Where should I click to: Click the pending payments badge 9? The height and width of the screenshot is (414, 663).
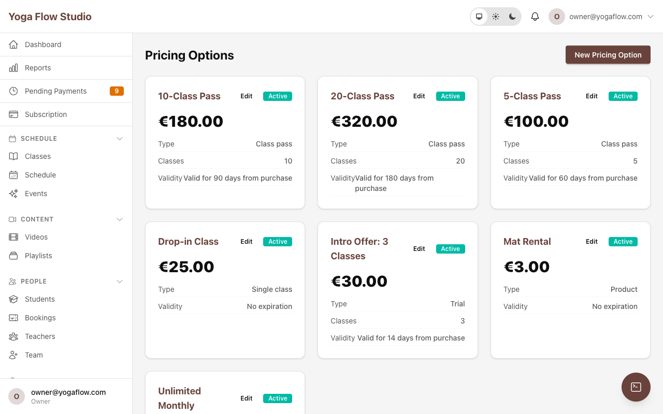point(117,91)
